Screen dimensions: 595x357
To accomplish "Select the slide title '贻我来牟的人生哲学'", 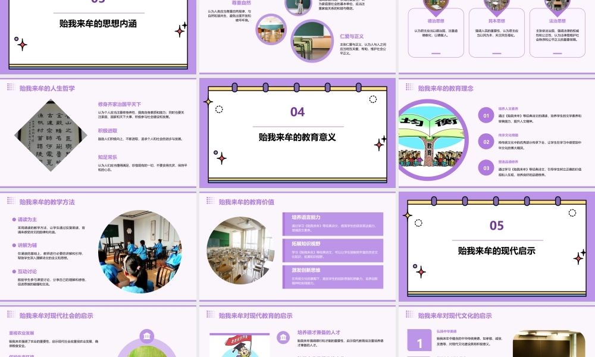I will tap(47, 89).
